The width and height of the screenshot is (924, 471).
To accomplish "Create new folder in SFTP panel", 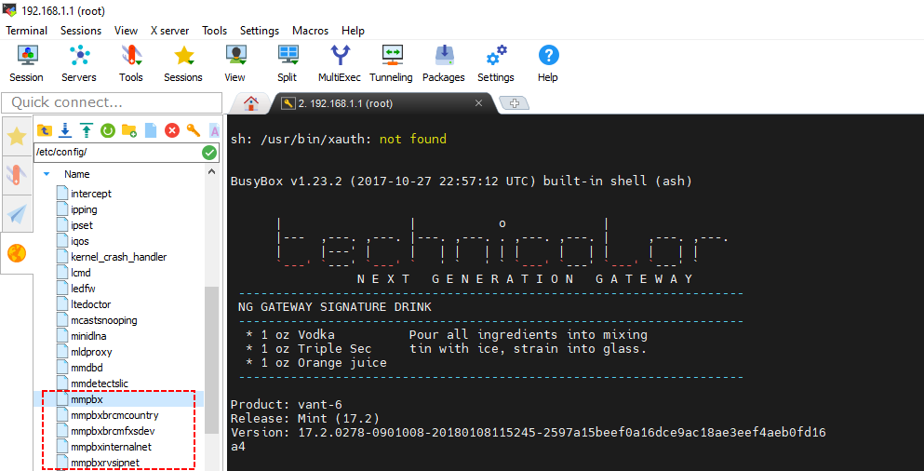I will (x=129, y=130).
